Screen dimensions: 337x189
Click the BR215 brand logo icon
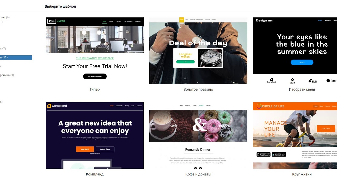(293, 81)
